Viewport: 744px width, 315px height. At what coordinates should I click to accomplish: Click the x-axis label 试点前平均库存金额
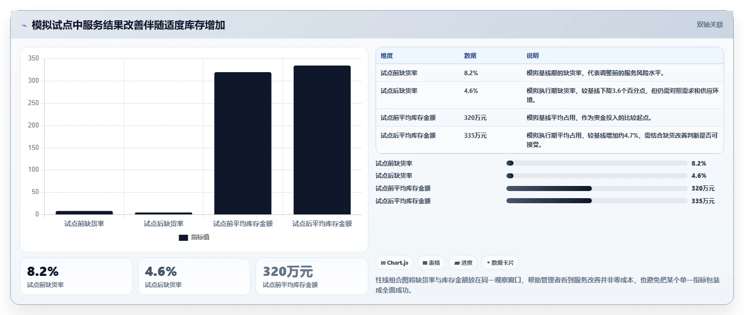(243, 224)
